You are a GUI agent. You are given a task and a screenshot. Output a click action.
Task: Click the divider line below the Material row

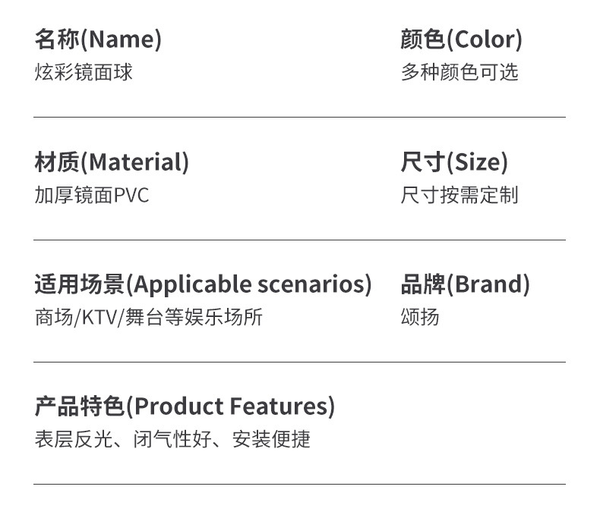pos(299,240)
